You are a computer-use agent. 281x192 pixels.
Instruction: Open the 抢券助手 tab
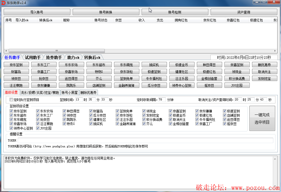click(54, 57)
